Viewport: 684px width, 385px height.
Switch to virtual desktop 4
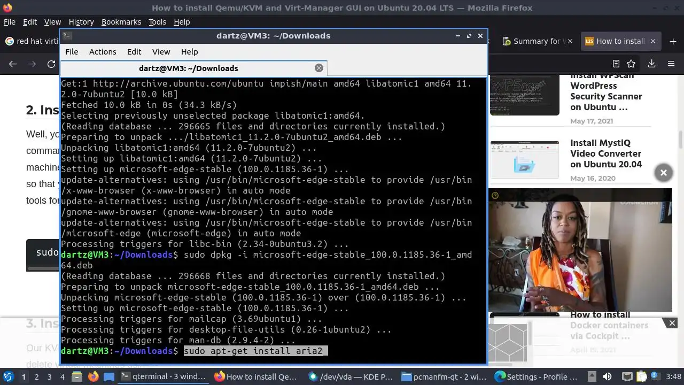click(63, 377)
